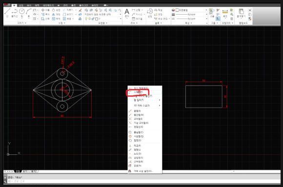Choose the Mirror (대칭) tool

point(56,15)
